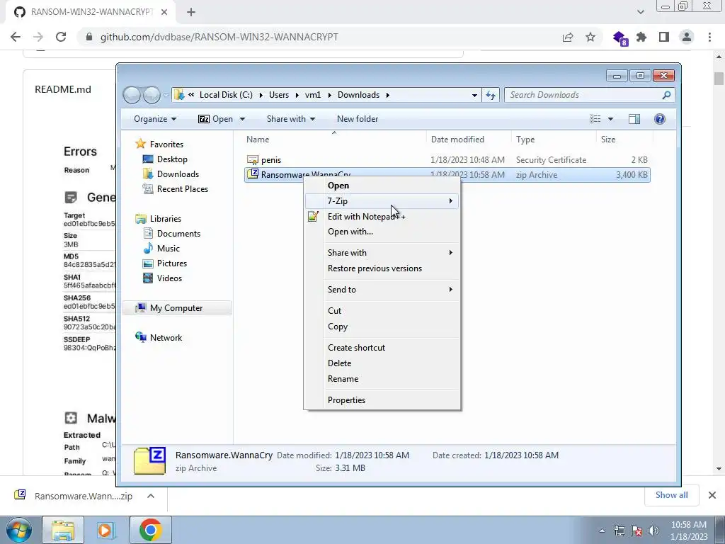
Task: Click the 7z Open toolbar button
Action: tap(215, 119)
